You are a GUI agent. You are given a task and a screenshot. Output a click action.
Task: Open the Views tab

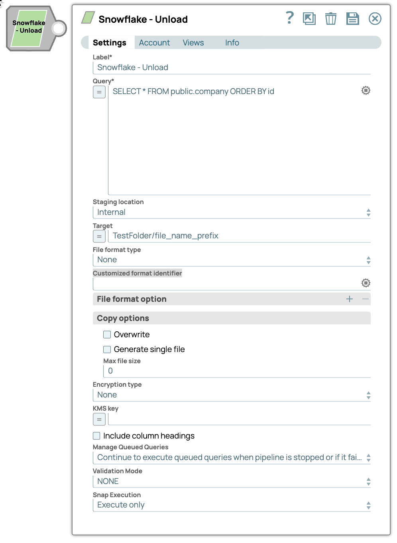(193, 42)
